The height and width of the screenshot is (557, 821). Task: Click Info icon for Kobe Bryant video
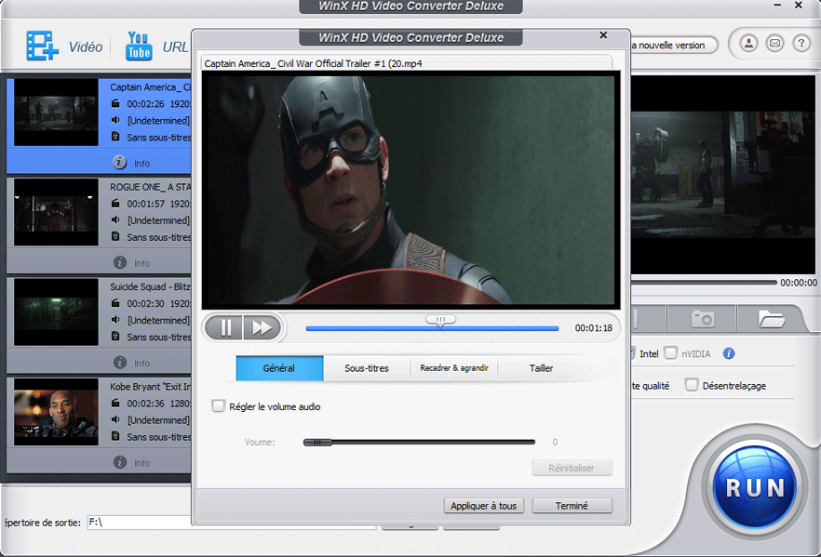[120, 462]
